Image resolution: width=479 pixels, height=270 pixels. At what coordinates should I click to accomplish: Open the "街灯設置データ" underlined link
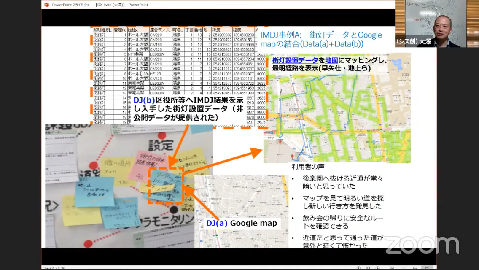click(x=295, y=61)
